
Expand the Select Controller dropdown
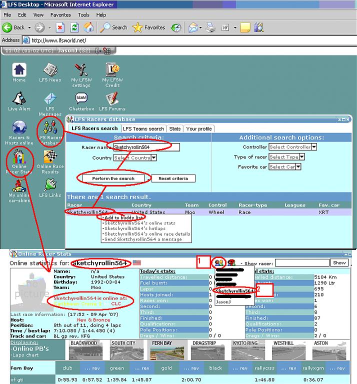pos(314,147)
